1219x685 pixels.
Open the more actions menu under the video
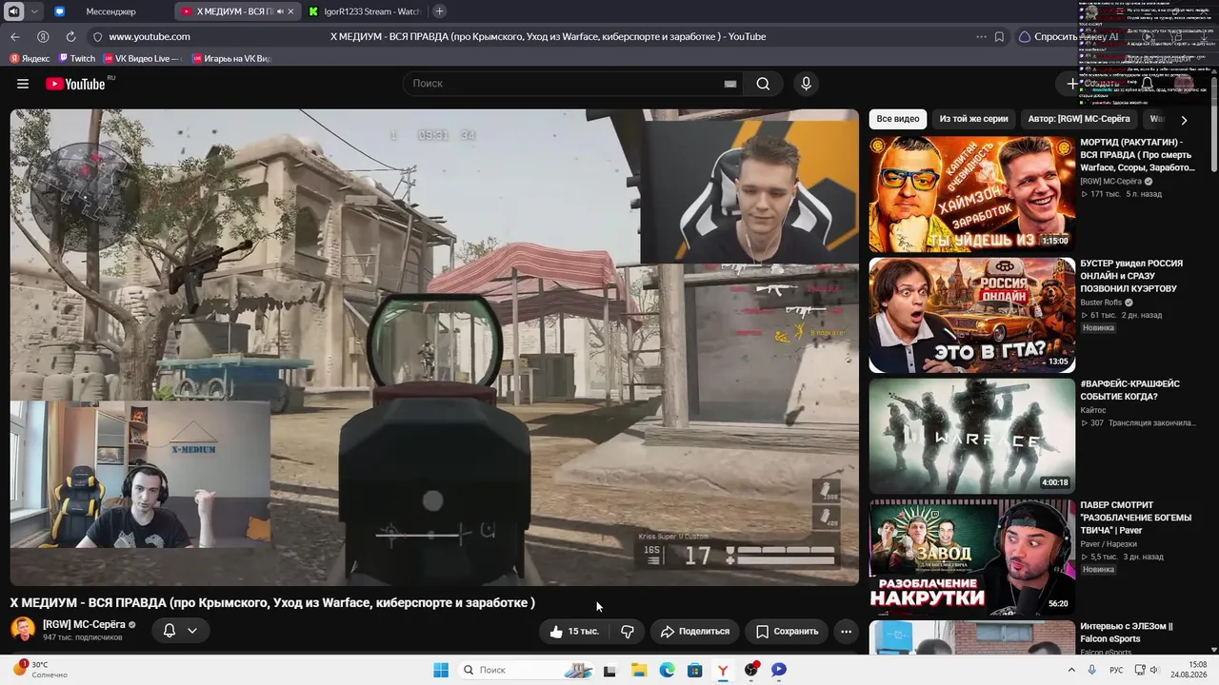point(846,631)
